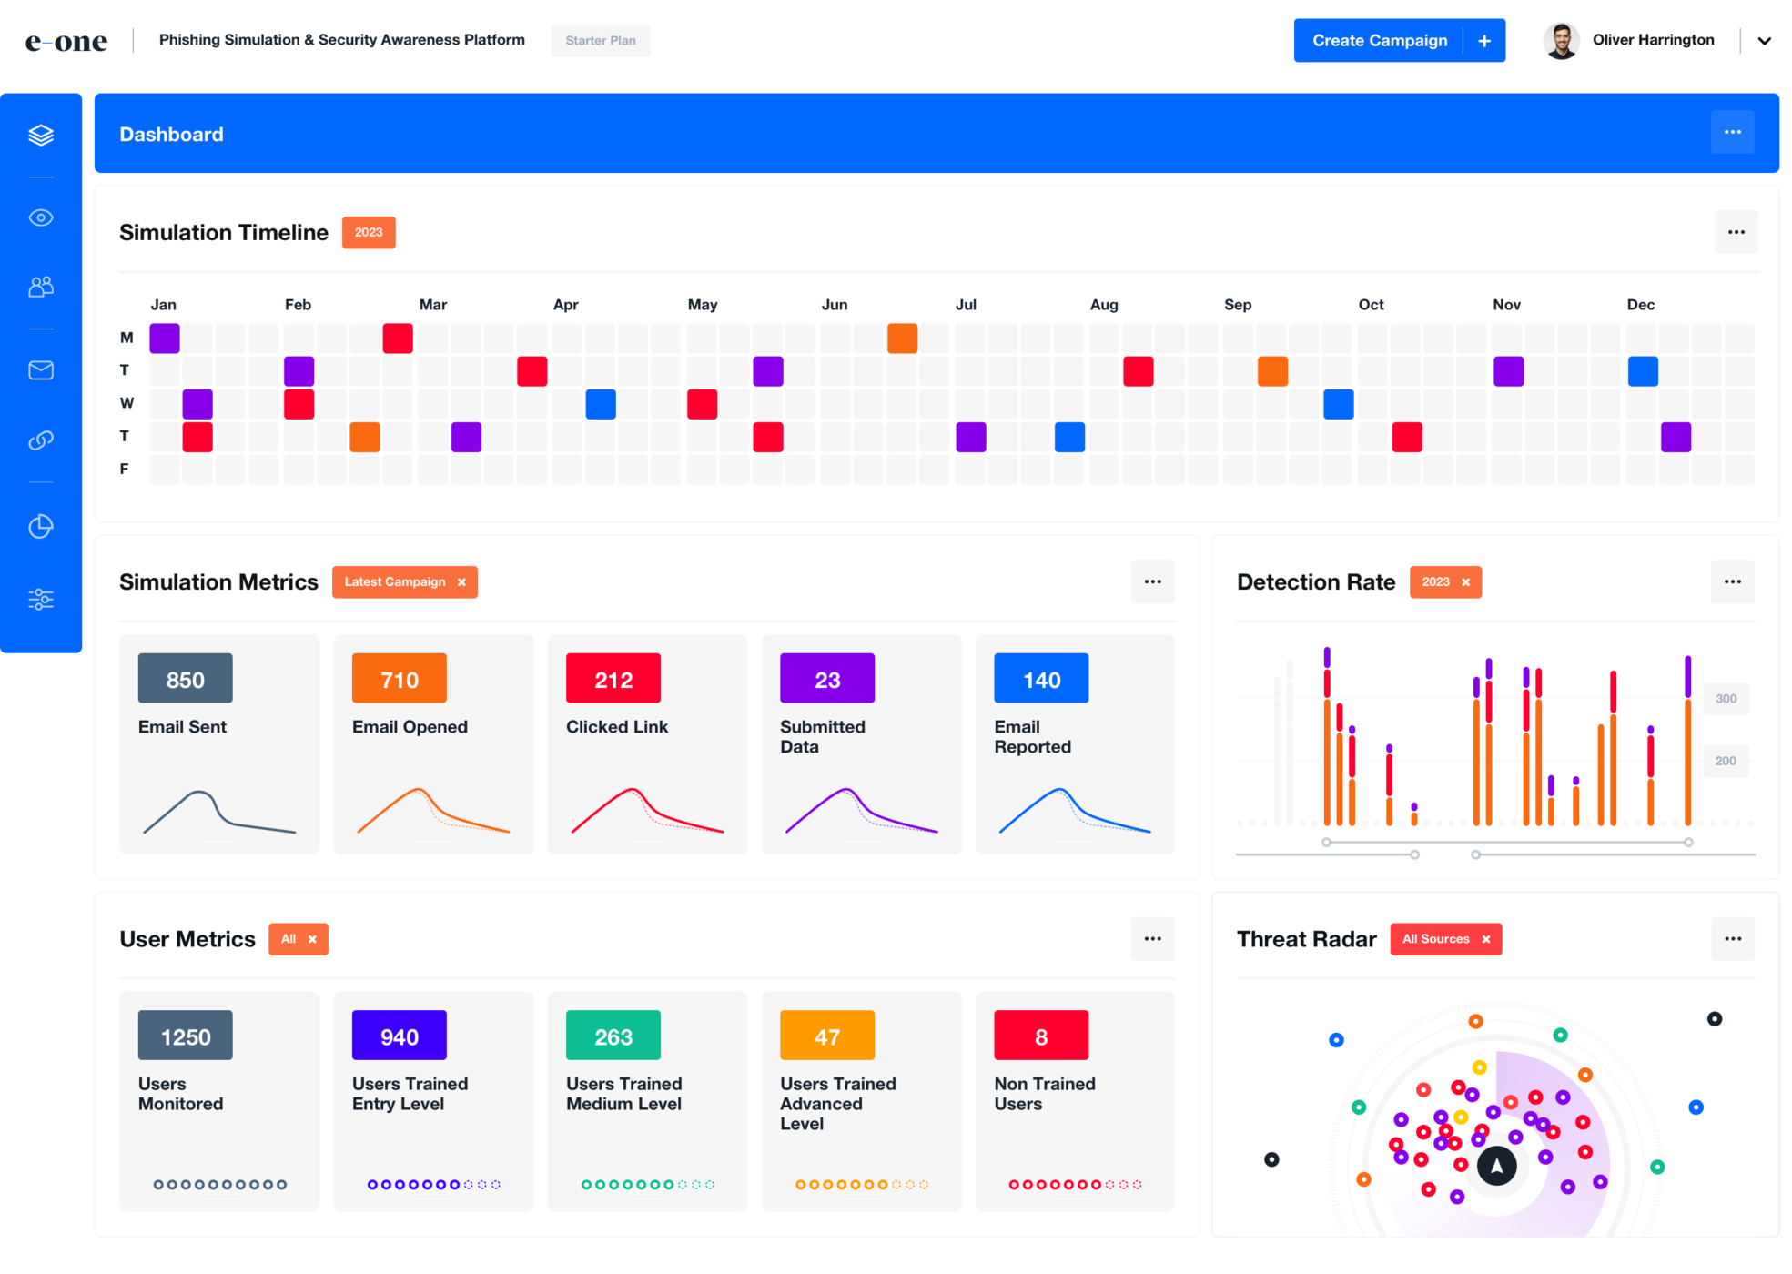Screen dimensions: 1792x1274
Task: Clear the All Sources filter tag
Action: tap(1486, 939)
